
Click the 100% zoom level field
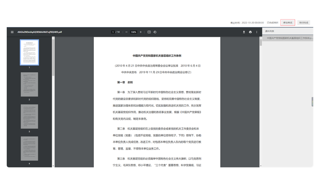tap(133, 32)
